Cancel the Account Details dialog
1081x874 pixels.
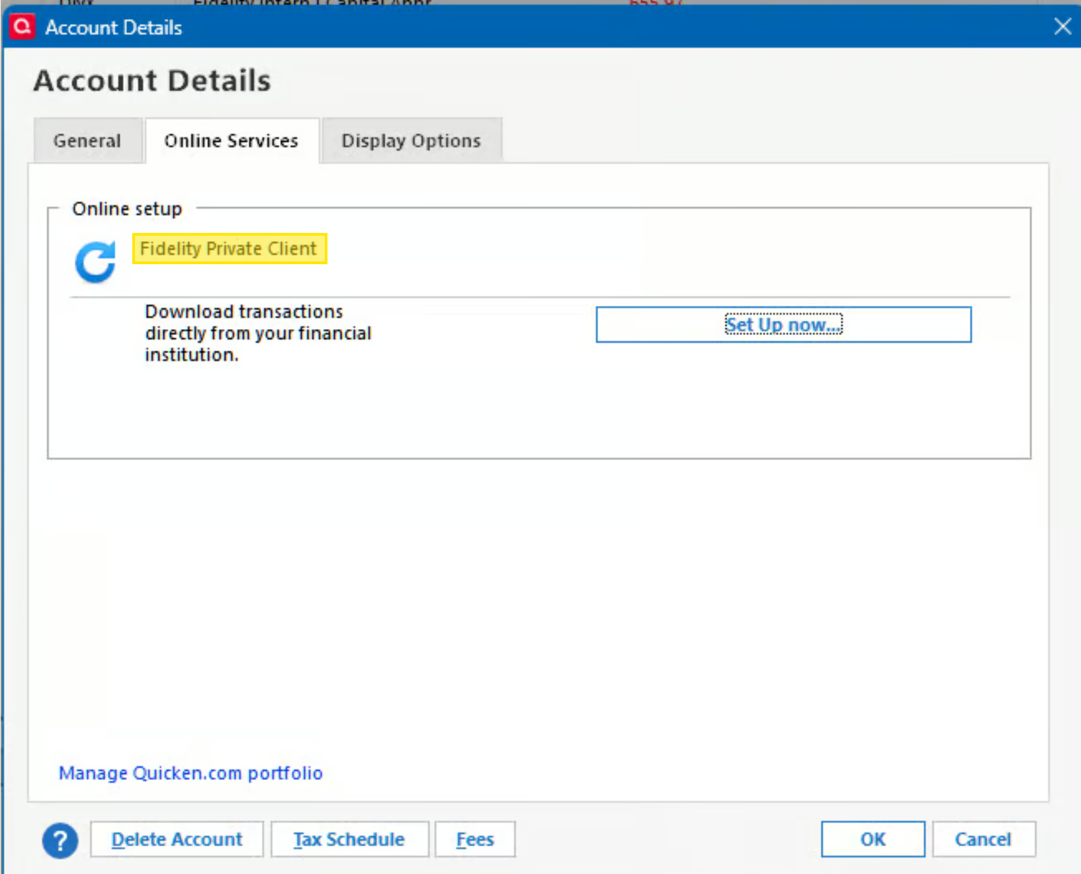click(984, 840)
